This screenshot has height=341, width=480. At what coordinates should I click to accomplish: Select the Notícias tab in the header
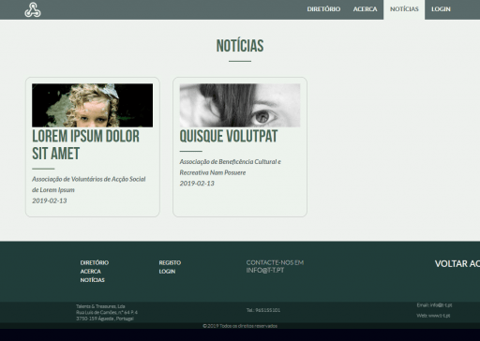[x=404, y=9]
